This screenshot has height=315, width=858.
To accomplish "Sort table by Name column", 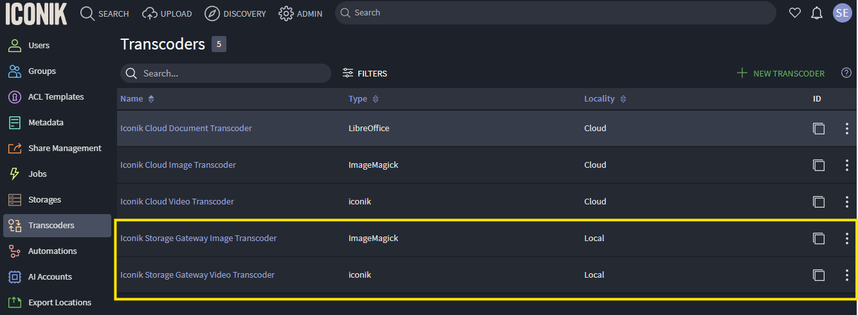I will pyautogui.click(x=137, y=99).
